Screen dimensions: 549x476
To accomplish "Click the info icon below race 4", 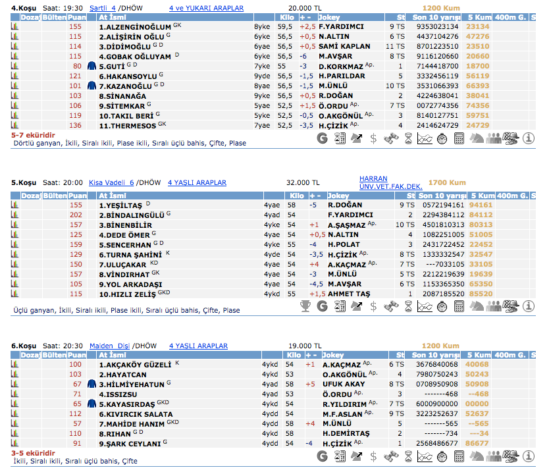I will tap(528, 138).
